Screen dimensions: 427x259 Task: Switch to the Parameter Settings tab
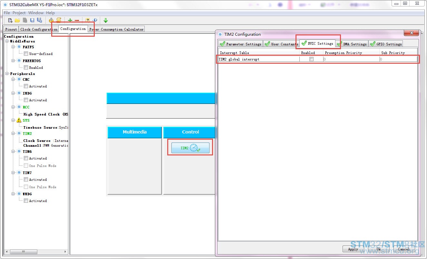click(240, 44)
